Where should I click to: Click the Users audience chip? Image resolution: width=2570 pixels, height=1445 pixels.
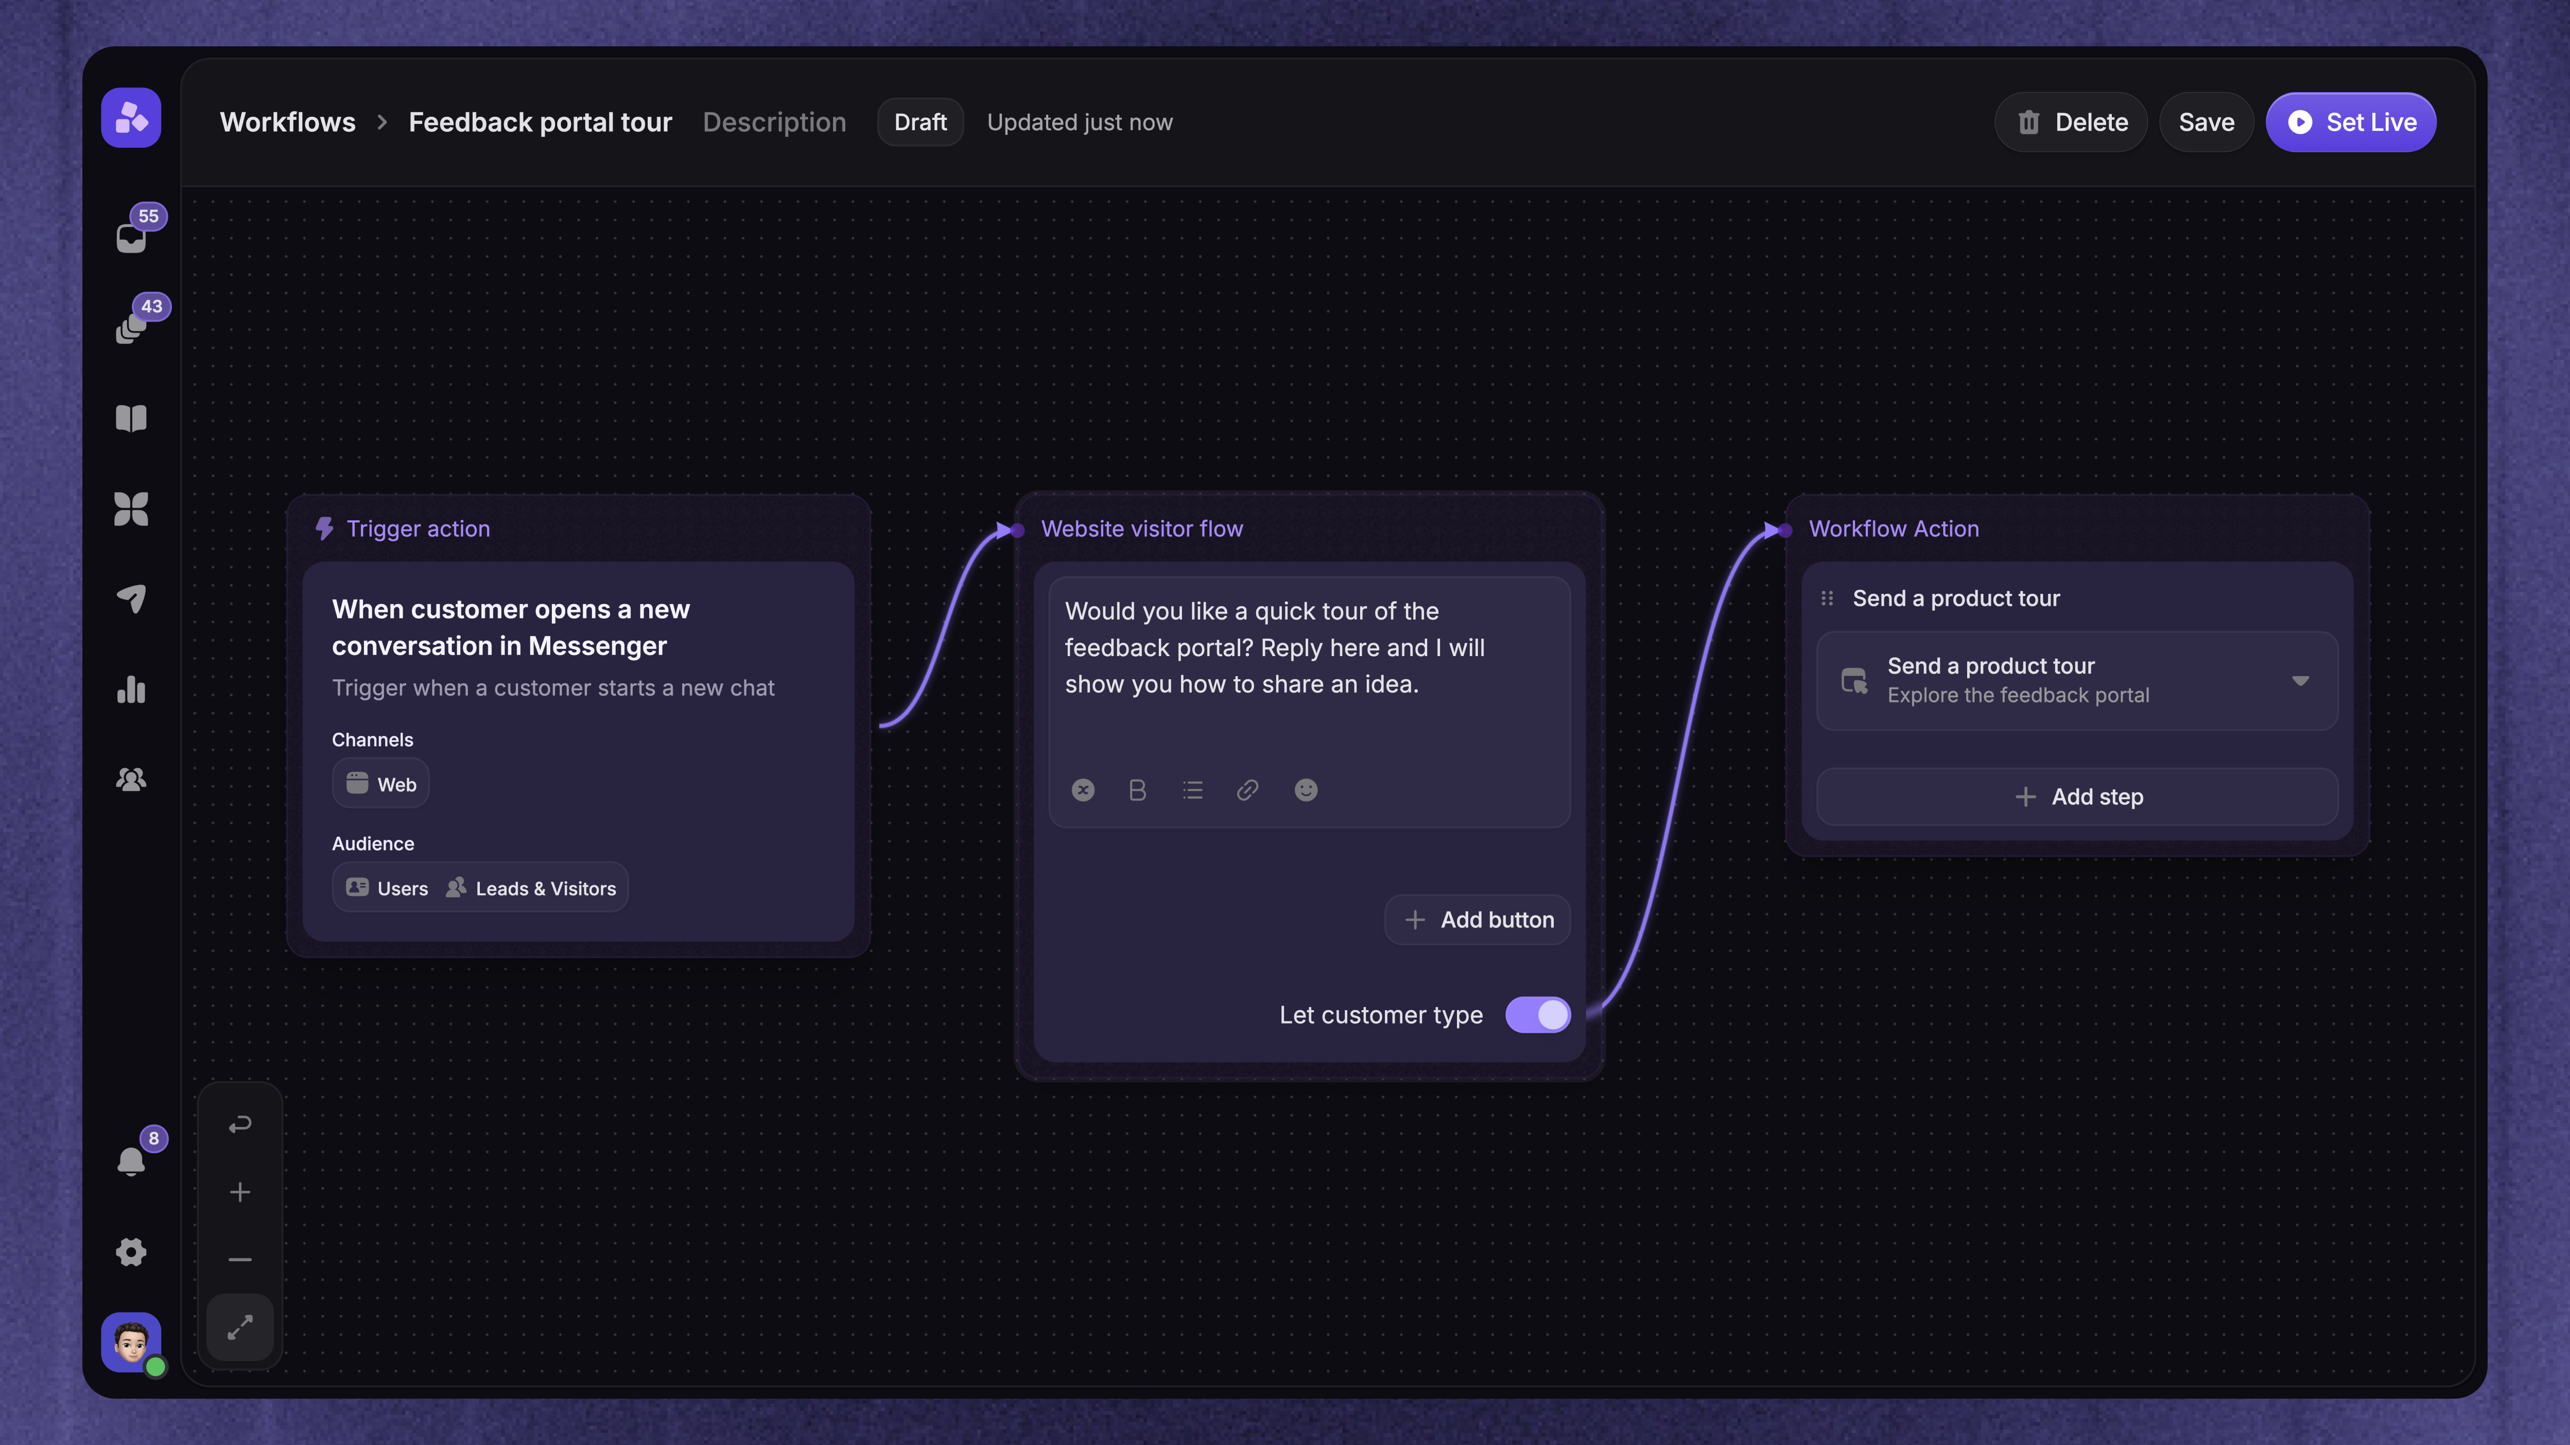tap(387, 888)
